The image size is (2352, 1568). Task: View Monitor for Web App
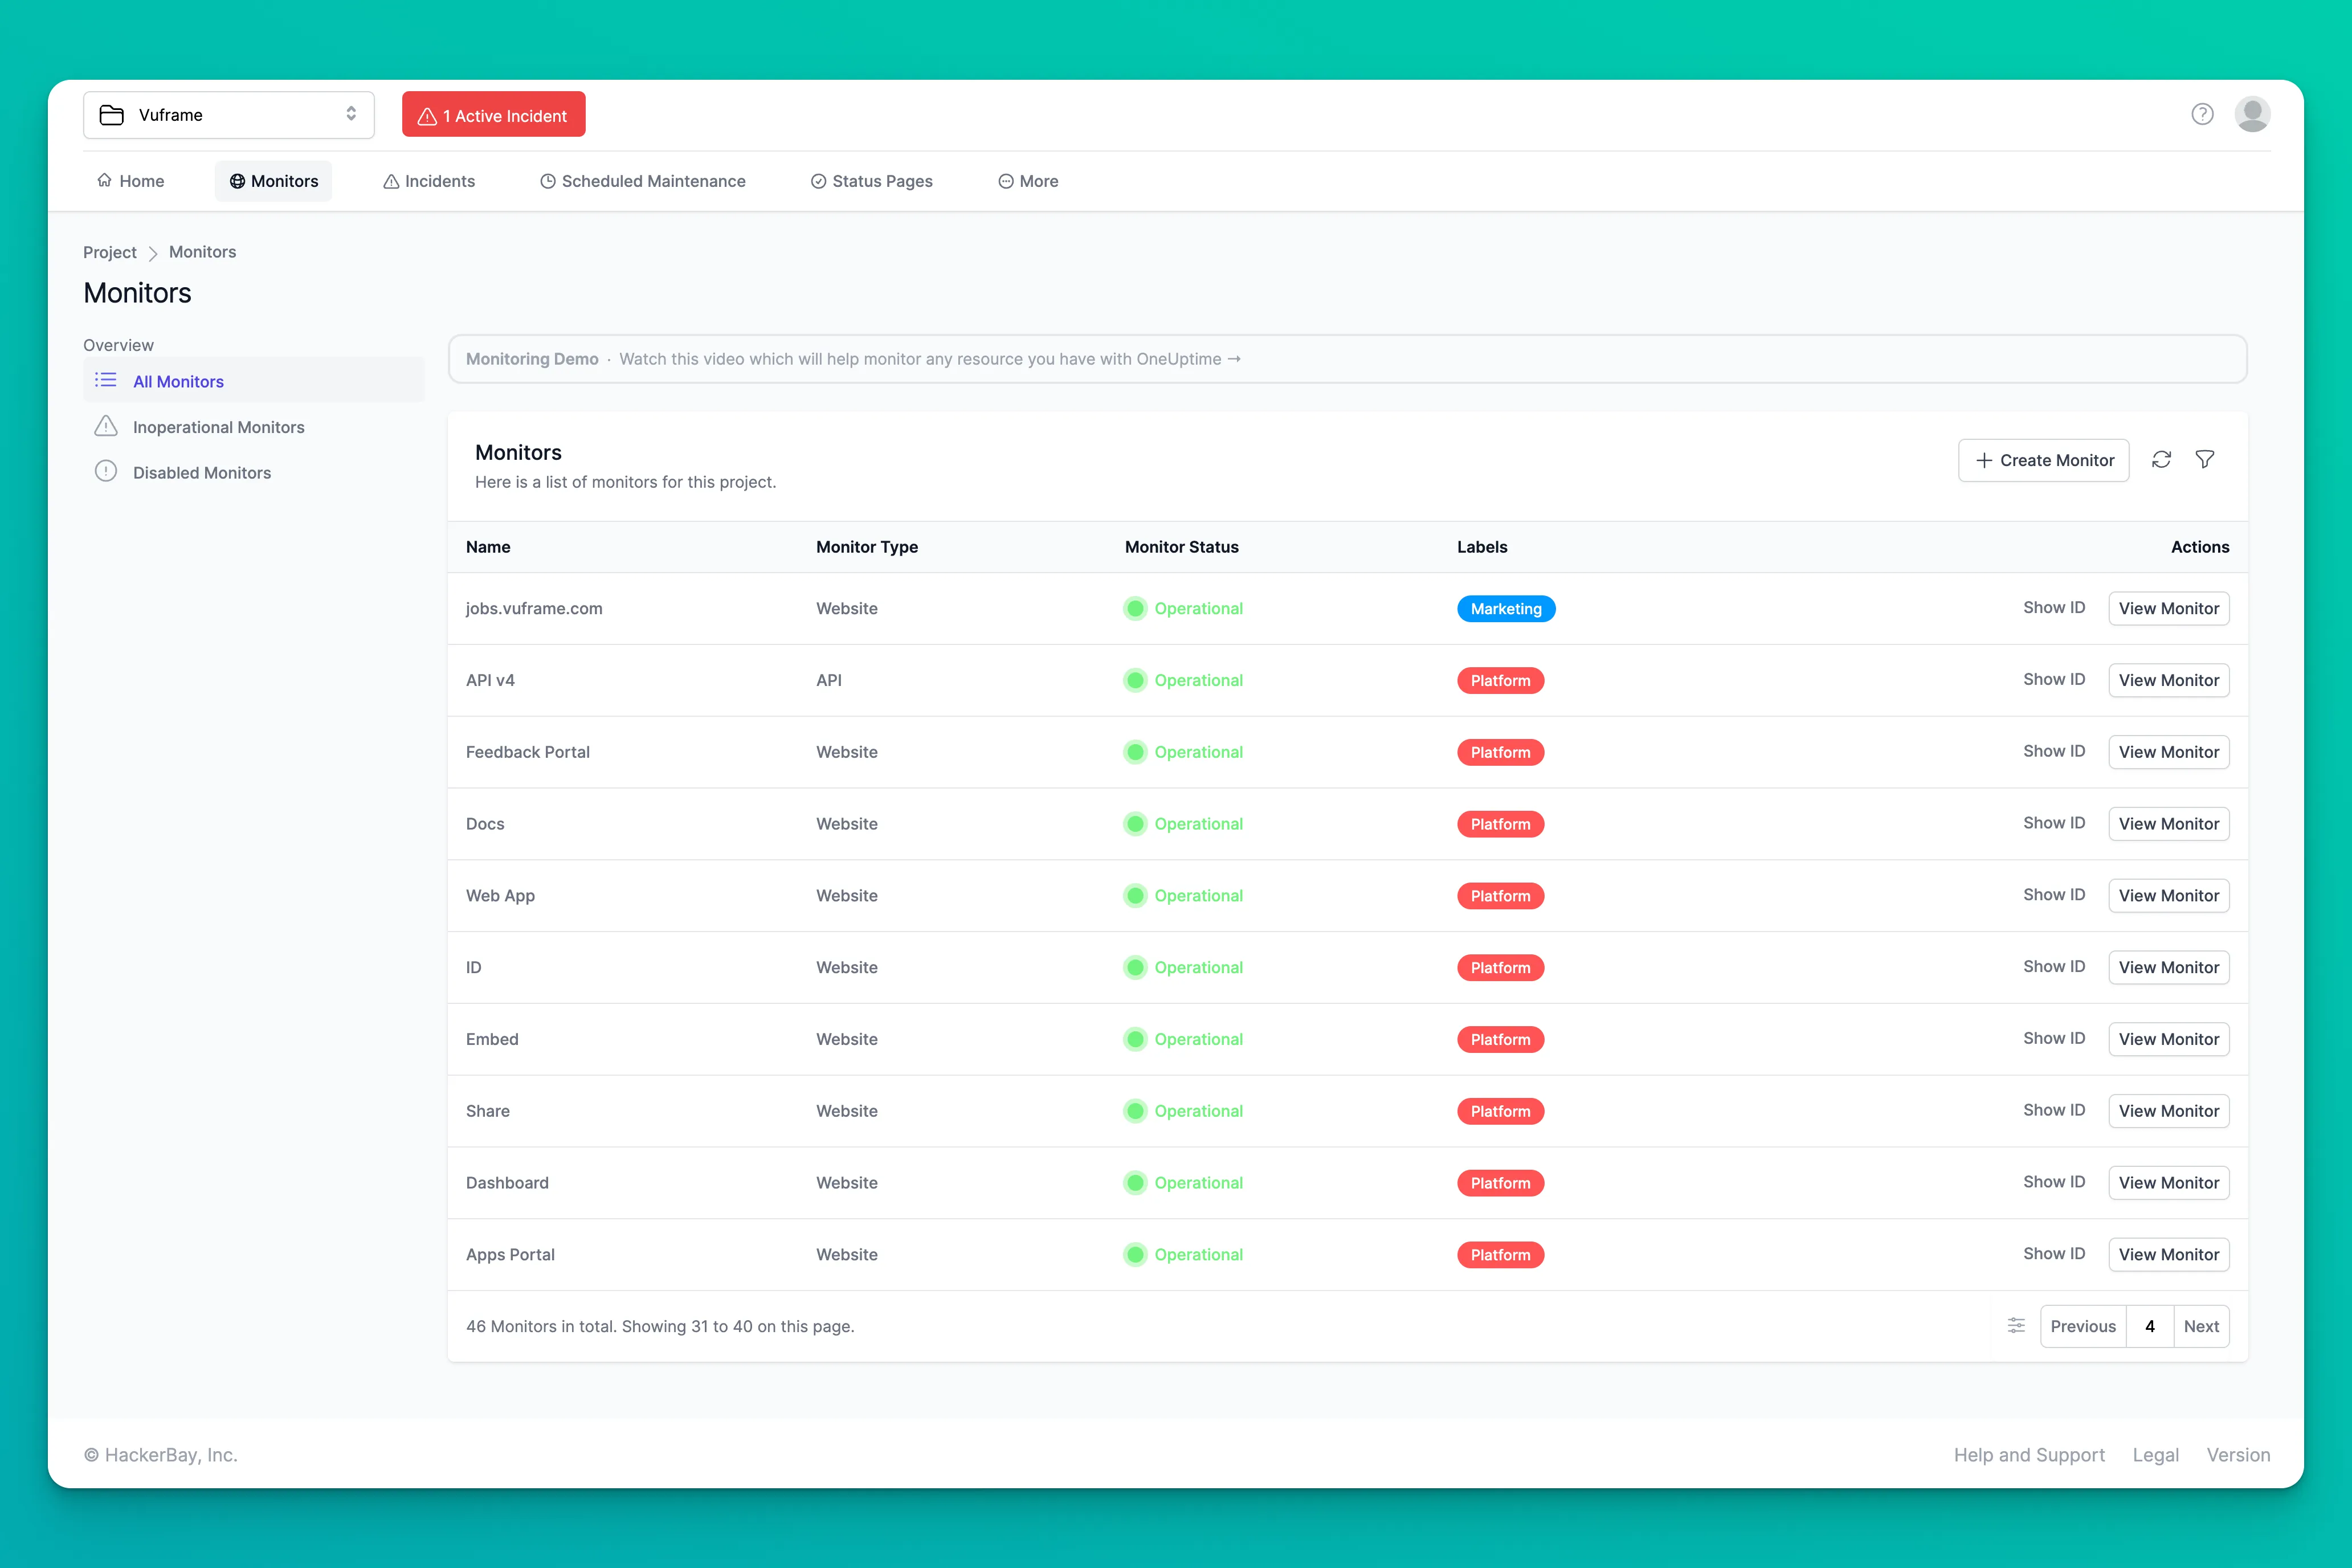click(x=2168, y=895)
